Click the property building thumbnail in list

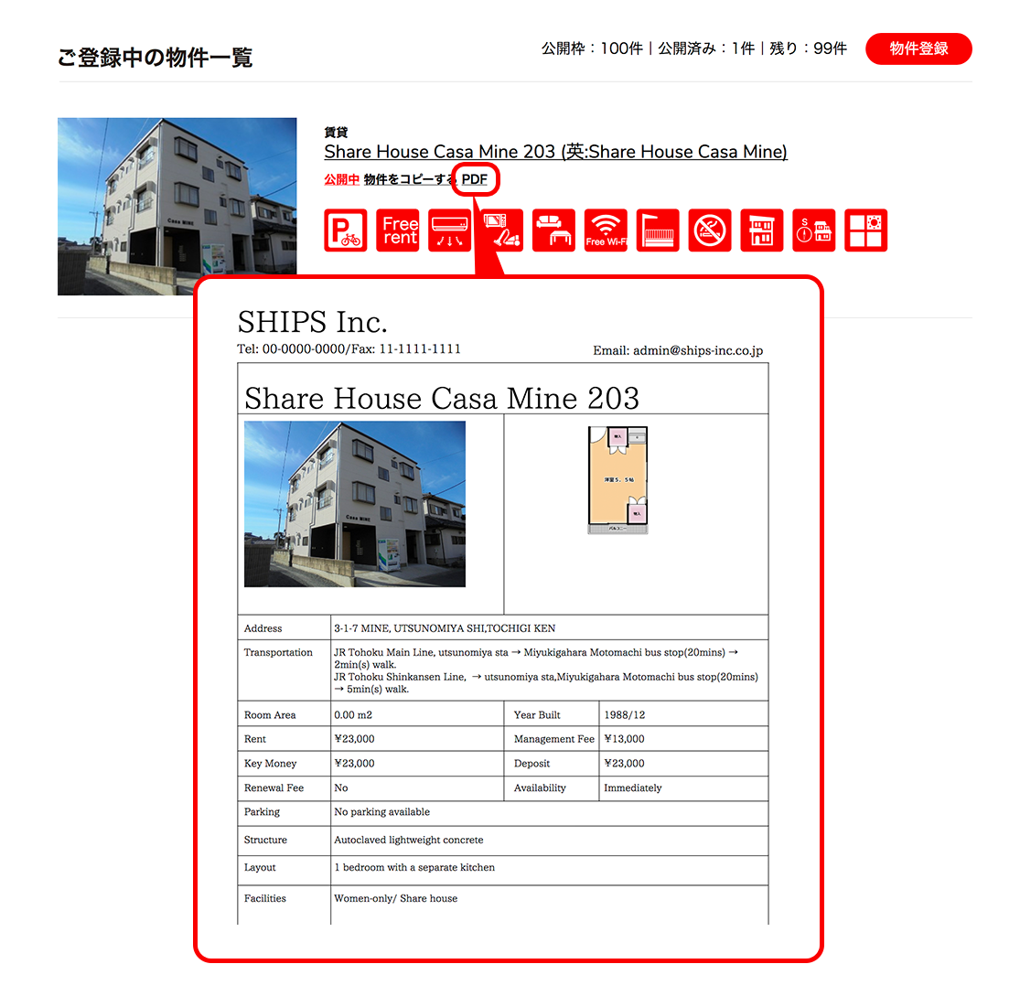click(x=177, y=206)
